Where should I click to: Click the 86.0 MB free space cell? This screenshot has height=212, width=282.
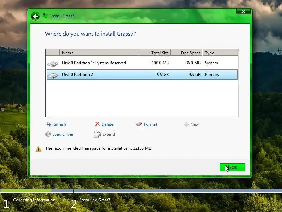point(193,63)
